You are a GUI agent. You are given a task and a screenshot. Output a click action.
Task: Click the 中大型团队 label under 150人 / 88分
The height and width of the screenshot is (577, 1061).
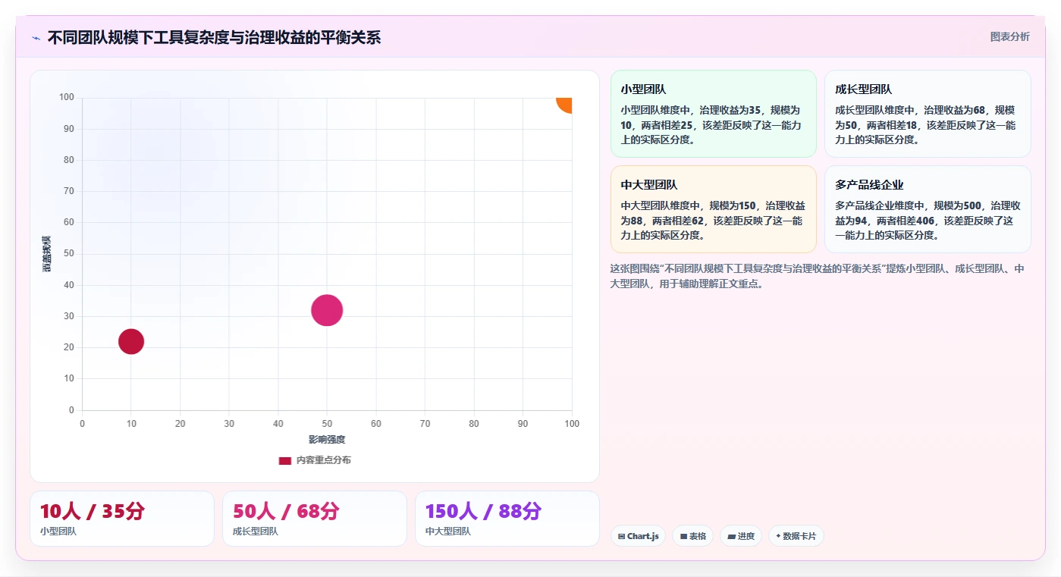coord(448,532)
